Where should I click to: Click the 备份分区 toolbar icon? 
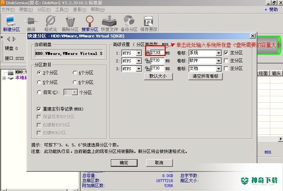pyautogui.click(x=129, y=24)
